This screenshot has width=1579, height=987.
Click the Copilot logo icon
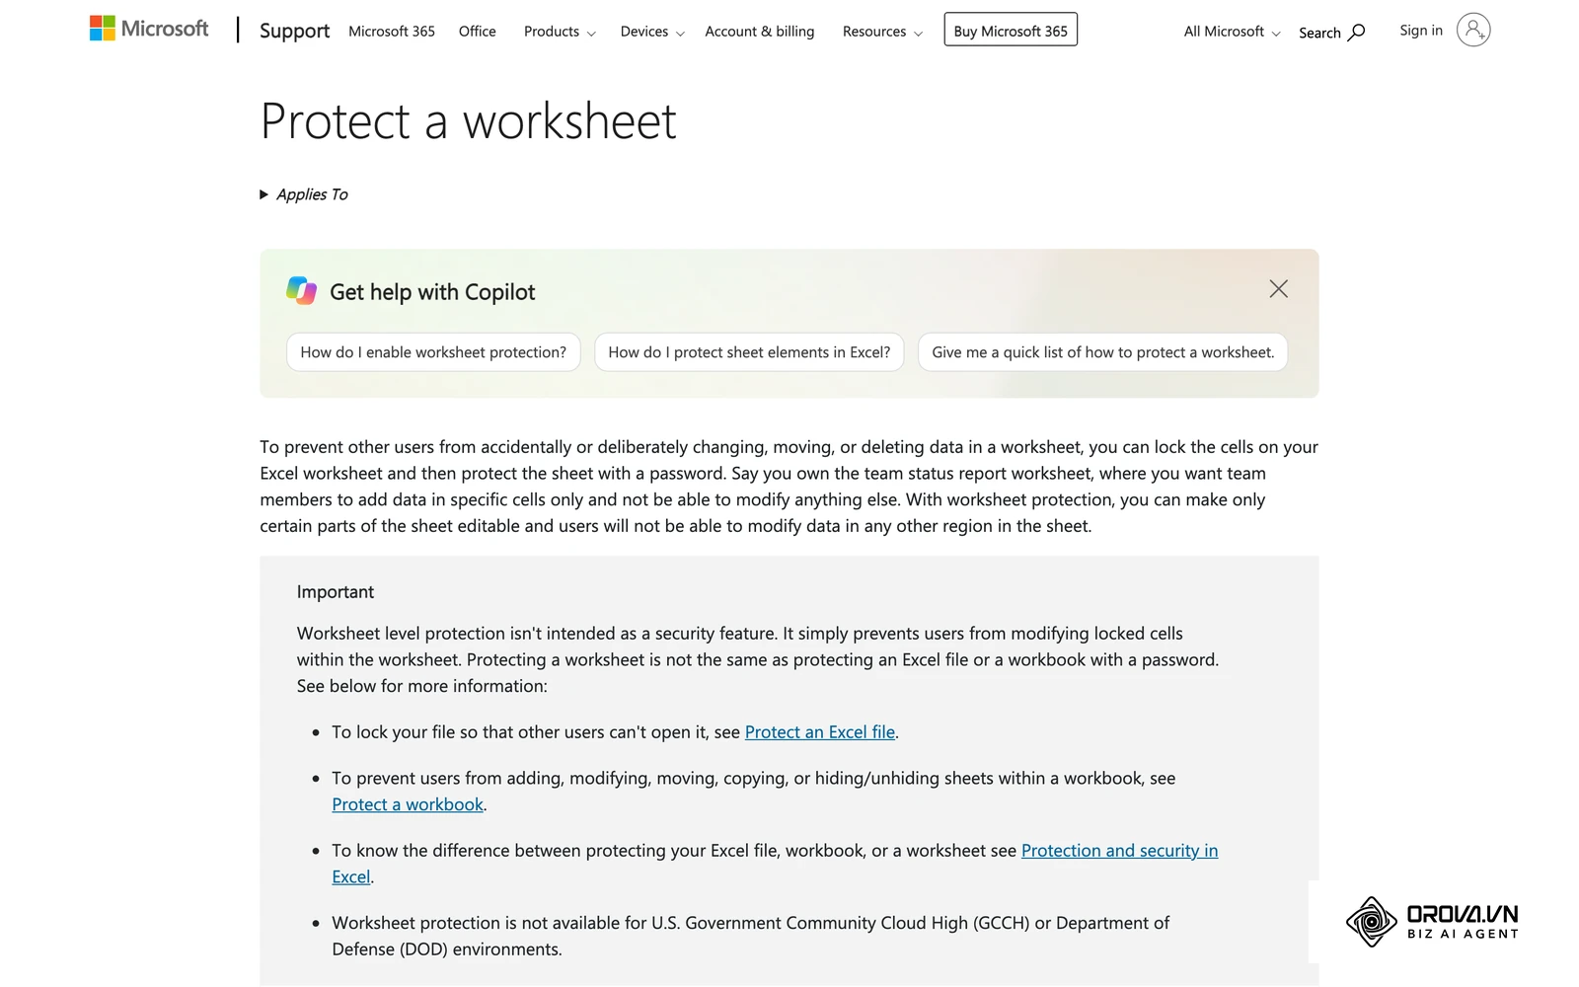pos(301,290)
